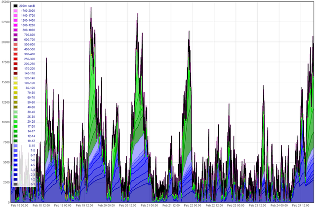The width and height of the screenshot is (316, 209).
Task: Select the 250-300 legend label
Action: (x=30, y=59)
